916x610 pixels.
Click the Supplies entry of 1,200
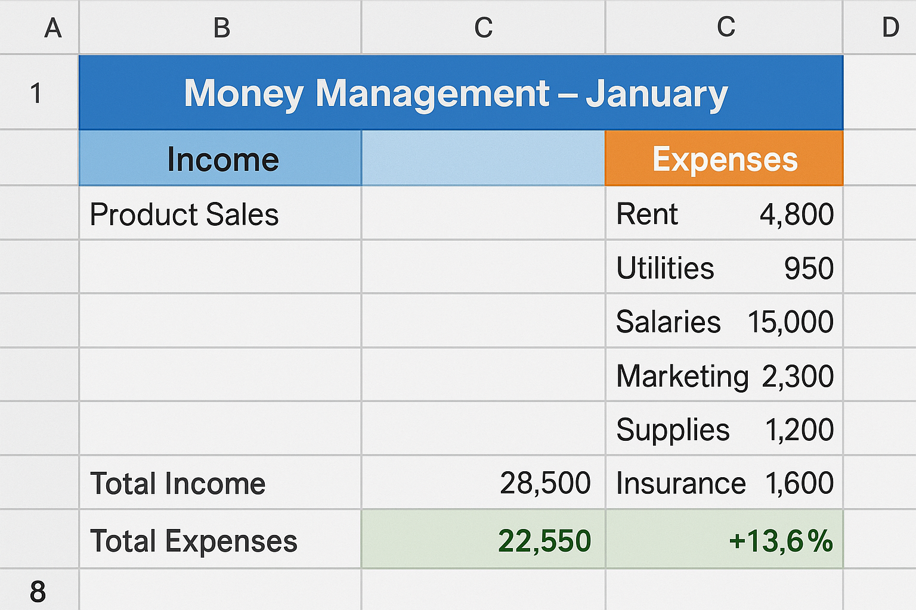pyautogui.click(x=723, y=429)
